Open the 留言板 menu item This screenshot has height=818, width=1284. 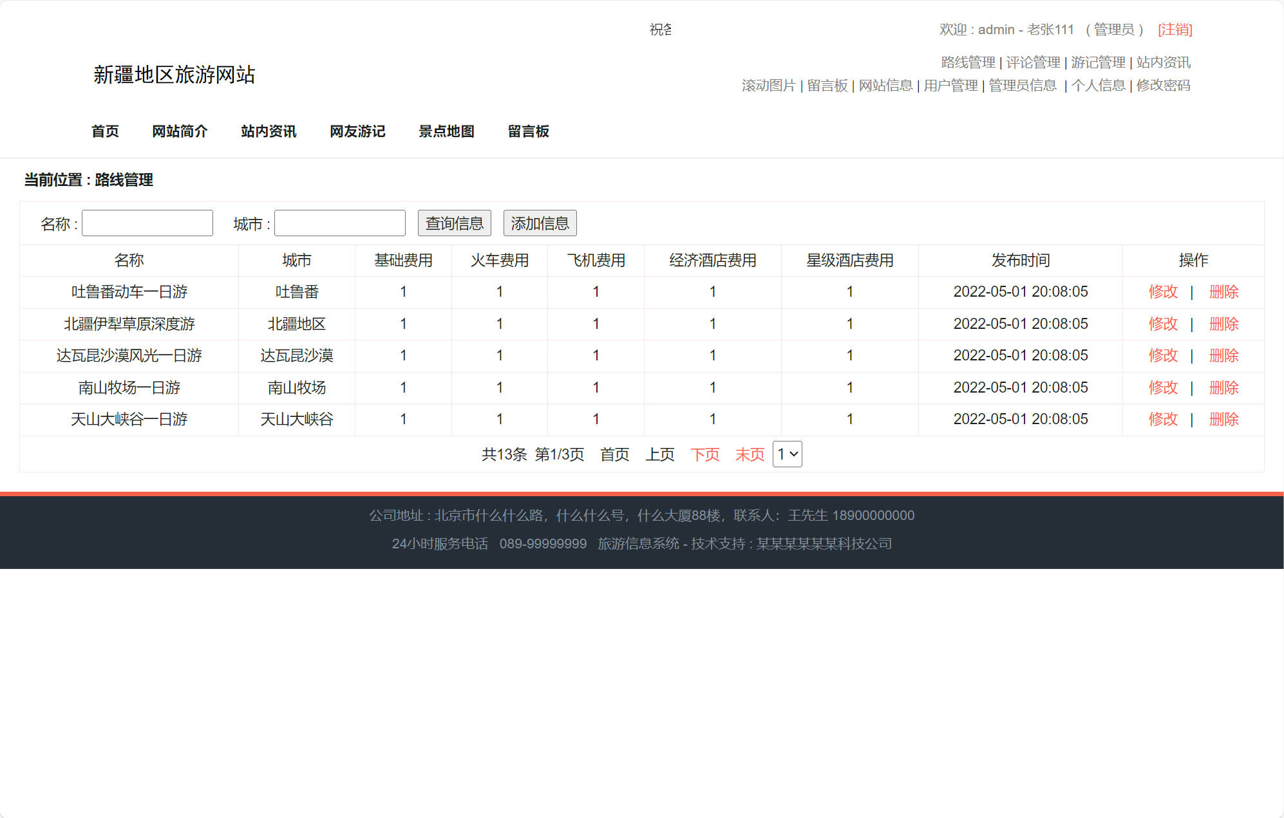pos(528,131)
